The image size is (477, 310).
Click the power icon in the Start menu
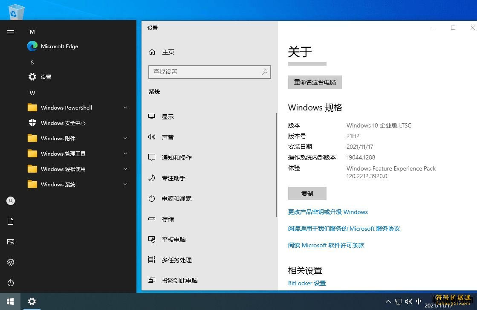[11, 283]
